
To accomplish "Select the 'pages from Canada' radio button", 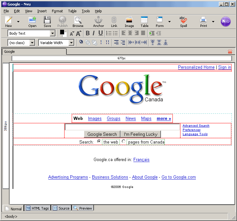I will point(123,141).
